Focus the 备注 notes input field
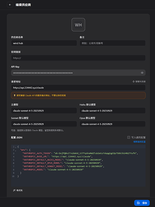This screenshot has height=207, width=155. point(113,43)
